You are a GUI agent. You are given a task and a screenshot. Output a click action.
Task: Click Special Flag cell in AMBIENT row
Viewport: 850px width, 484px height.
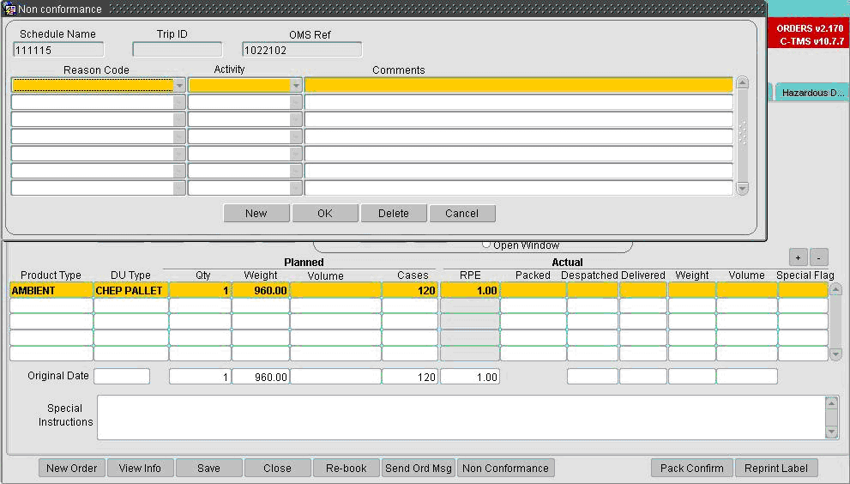tap(803, 290)
